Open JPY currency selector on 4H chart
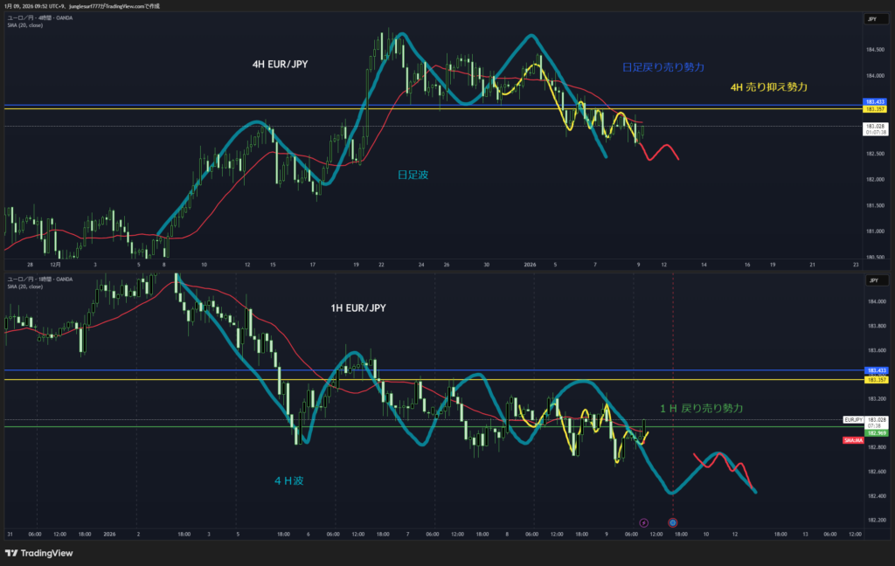 coord(871,18)
